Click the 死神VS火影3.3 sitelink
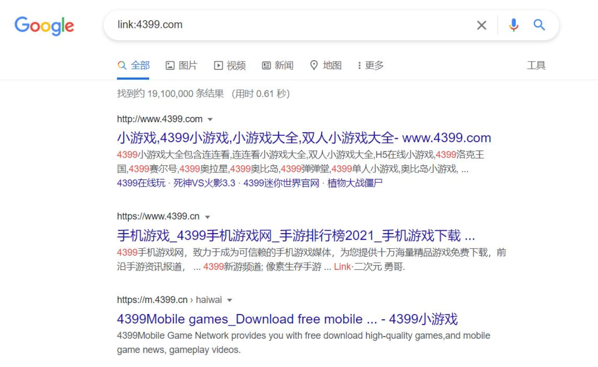598x367 pixels. [204, 183]
